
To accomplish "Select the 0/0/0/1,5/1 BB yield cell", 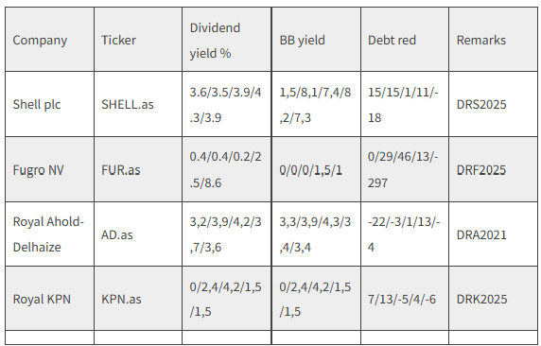I will click(316, 169).
